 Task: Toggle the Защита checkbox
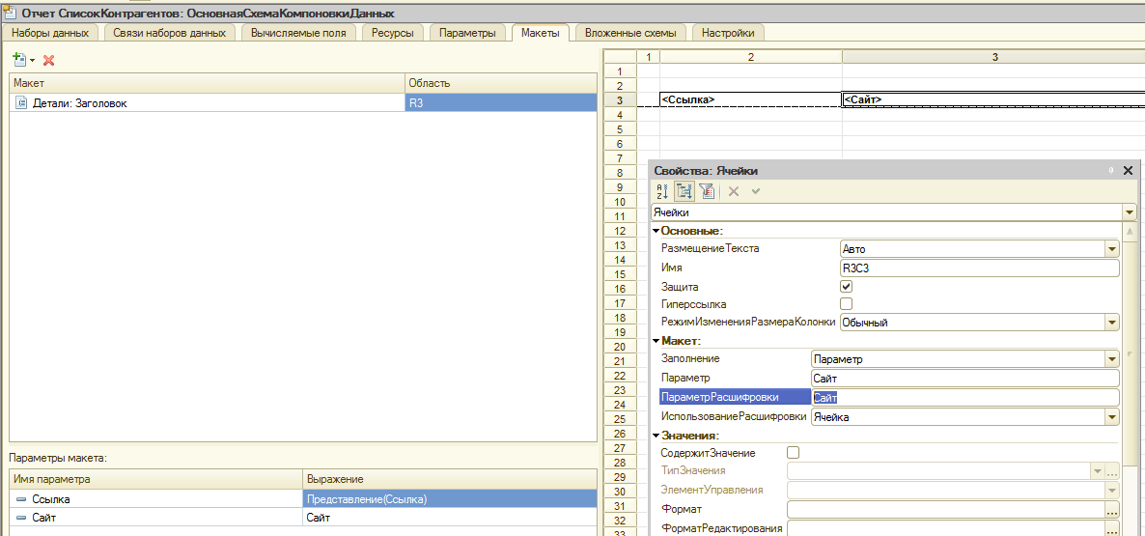click(847, 287)
